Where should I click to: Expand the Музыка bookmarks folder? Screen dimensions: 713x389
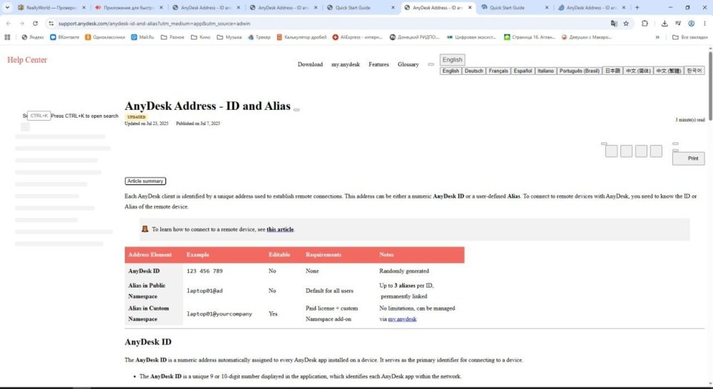click(x=229, y=37)
